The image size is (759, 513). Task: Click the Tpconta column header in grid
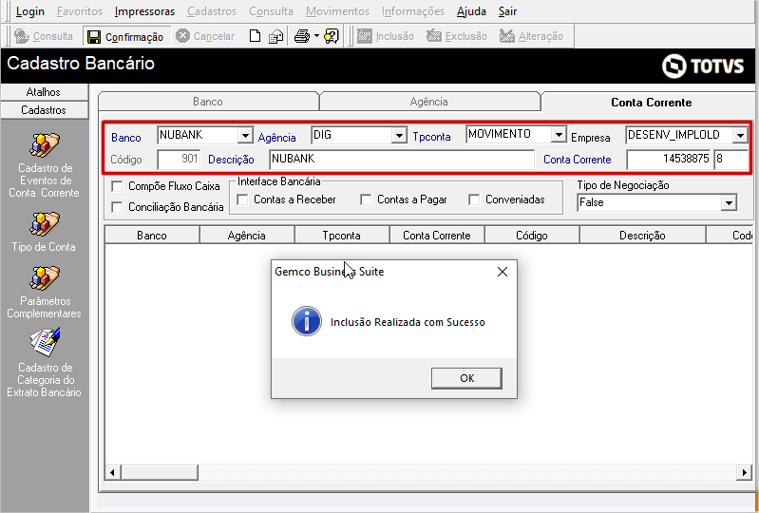[342, 236]
